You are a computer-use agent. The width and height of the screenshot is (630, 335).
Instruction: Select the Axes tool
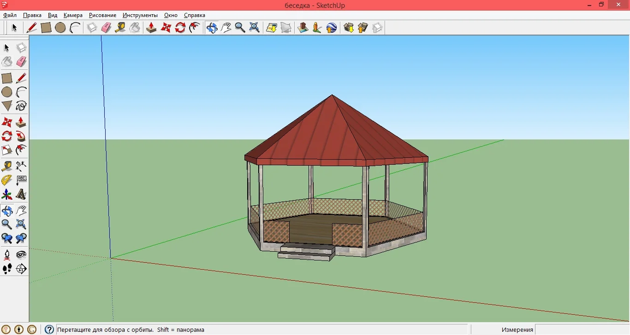tap(7, 194)
